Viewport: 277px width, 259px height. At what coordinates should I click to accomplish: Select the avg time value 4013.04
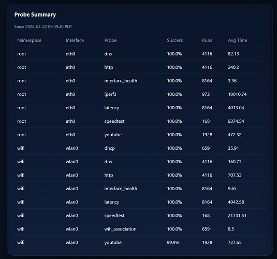point(236,108)
